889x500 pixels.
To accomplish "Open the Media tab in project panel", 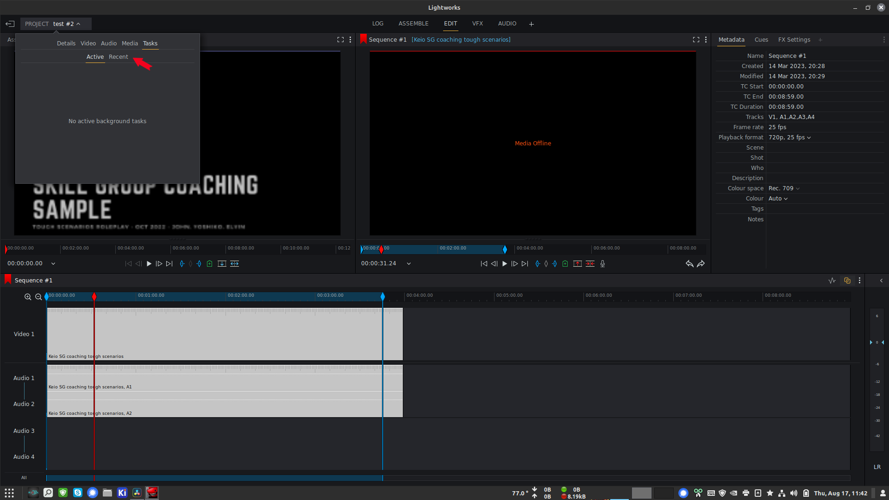I will click(130, 43).
